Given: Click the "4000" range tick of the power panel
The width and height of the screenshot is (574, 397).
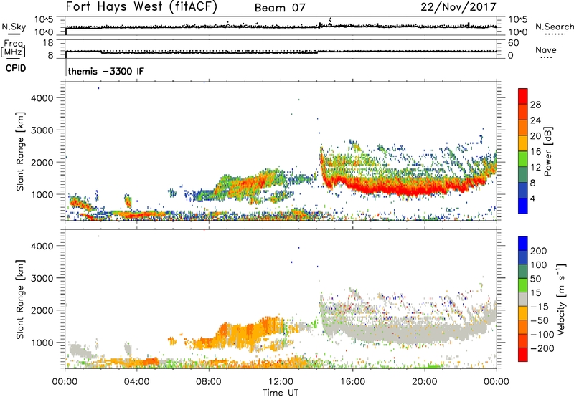Looking at the screenshot, I should (42, 98).
